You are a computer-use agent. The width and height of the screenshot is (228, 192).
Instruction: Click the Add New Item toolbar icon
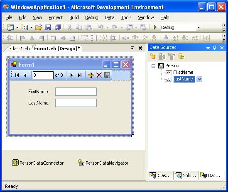(25, 27)
